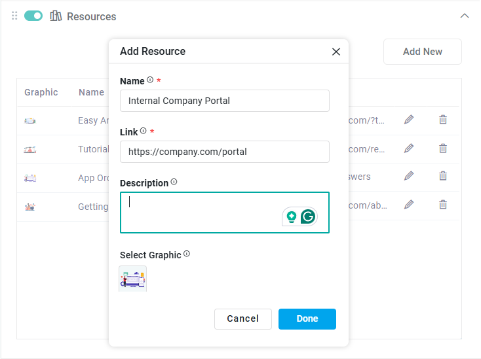Select the graphic thumbnail

[132, 279]
